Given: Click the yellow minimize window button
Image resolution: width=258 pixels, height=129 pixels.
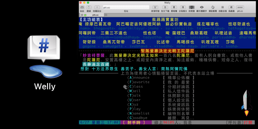Looking at the screenshot, I should 84,3.
